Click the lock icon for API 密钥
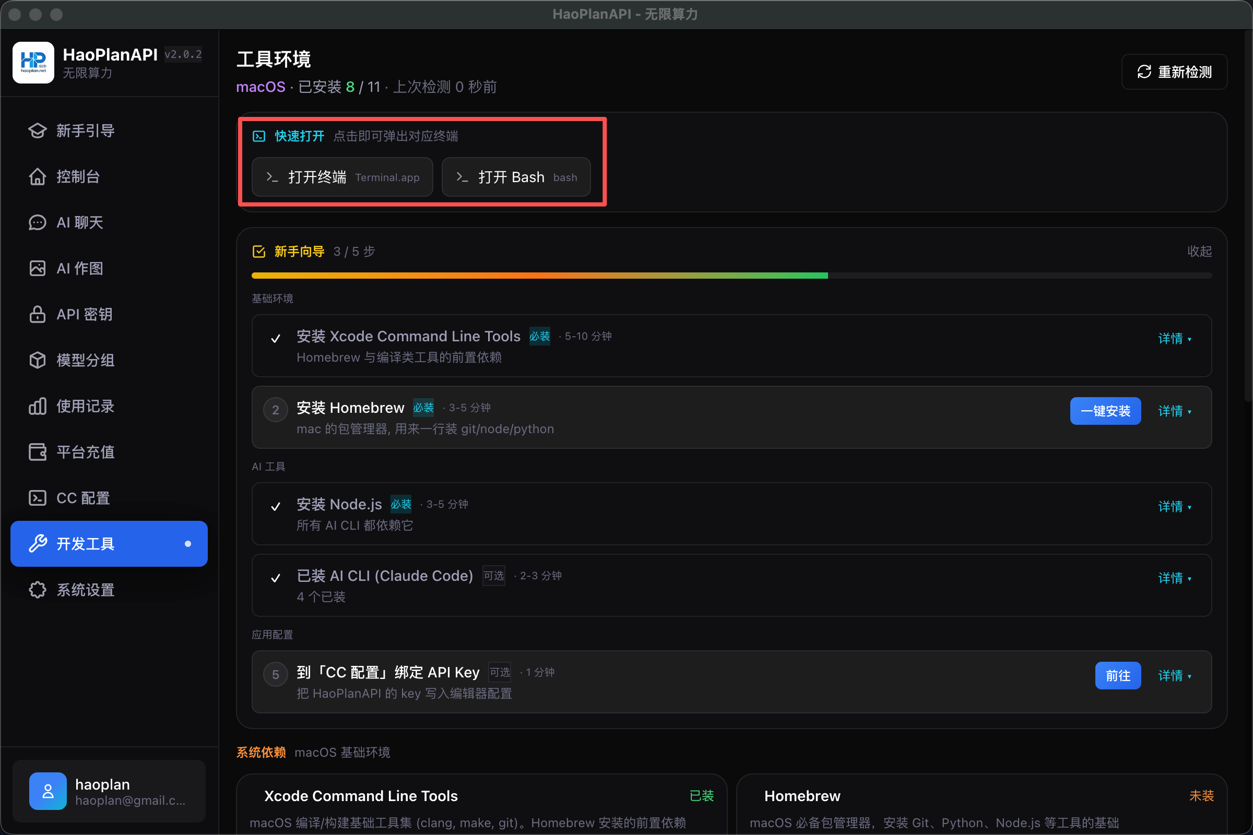1253x835 pixels. pyautogui.click(x=37, y=314)
